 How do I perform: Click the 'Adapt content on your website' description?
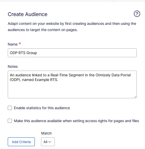click(72, 27)
